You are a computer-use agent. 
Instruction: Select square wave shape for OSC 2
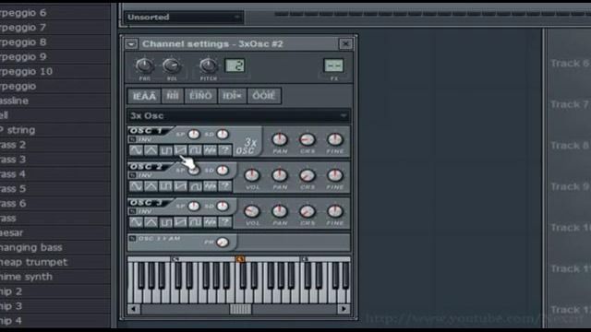click(x=165, y=186)
